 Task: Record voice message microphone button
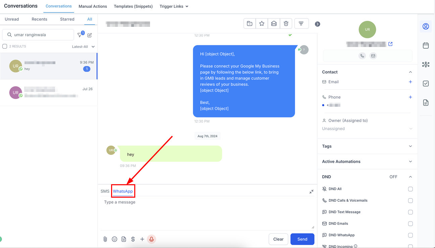(x=152, y=239)
